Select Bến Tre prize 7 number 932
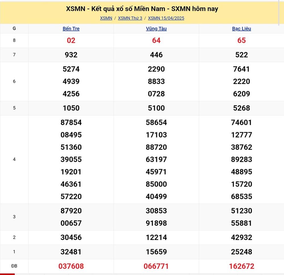 71,55
